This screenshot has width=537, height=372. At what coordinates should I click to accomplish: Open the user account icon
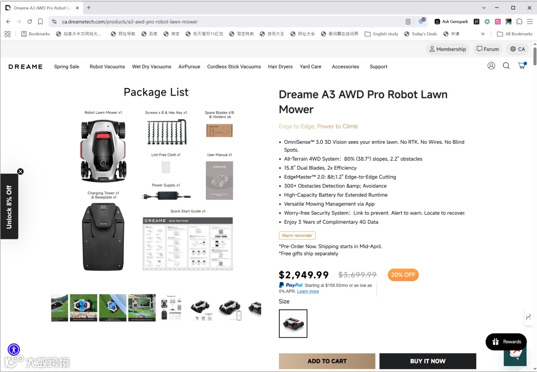click(491, 66)
